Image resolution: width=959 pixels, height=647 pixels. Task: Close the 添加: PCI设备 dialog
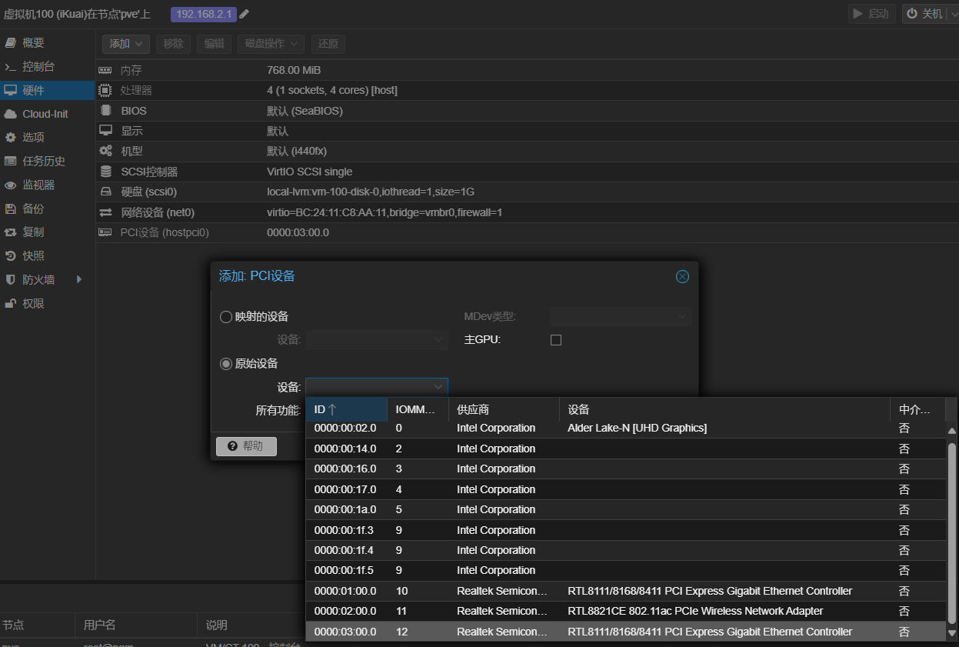point(682,277)
